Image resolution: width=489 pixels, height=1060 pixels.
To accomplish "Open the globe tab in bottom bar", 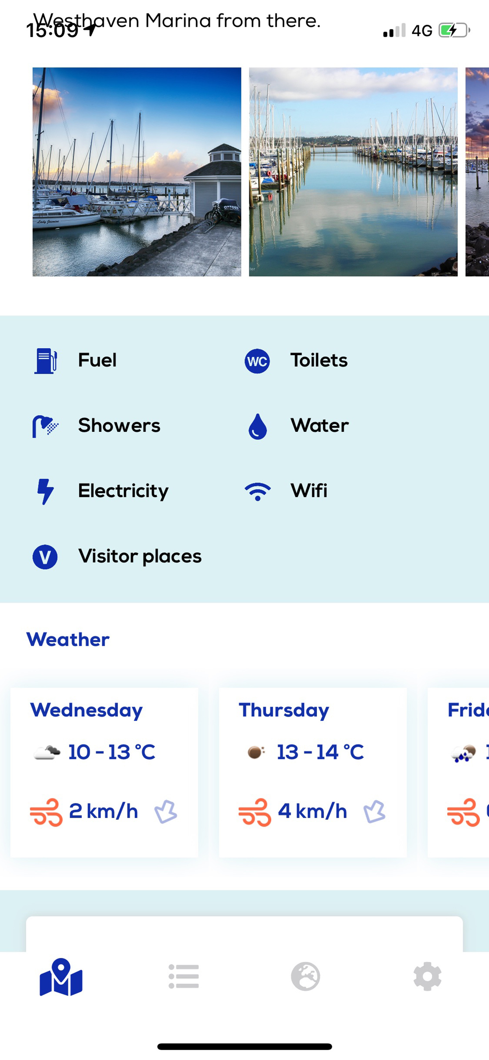I will [x=305, y=976].
